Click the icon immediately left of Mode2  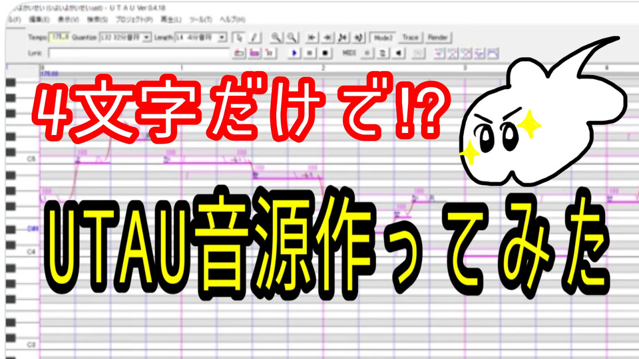(x=358, y=37)
